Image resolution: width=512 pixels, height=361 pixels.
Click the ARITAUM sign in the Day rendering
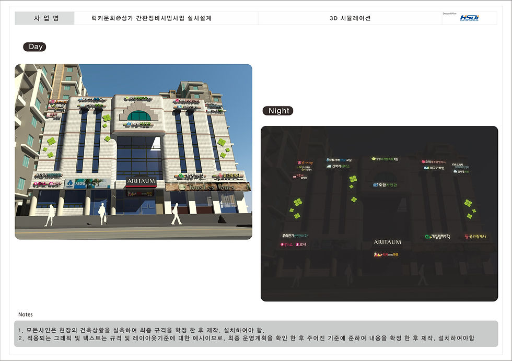(141, 181)
